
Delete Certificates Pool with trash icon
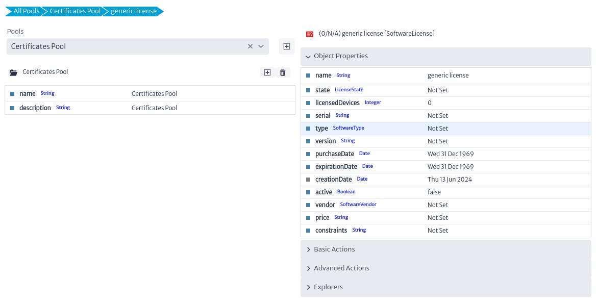[282, 72]
